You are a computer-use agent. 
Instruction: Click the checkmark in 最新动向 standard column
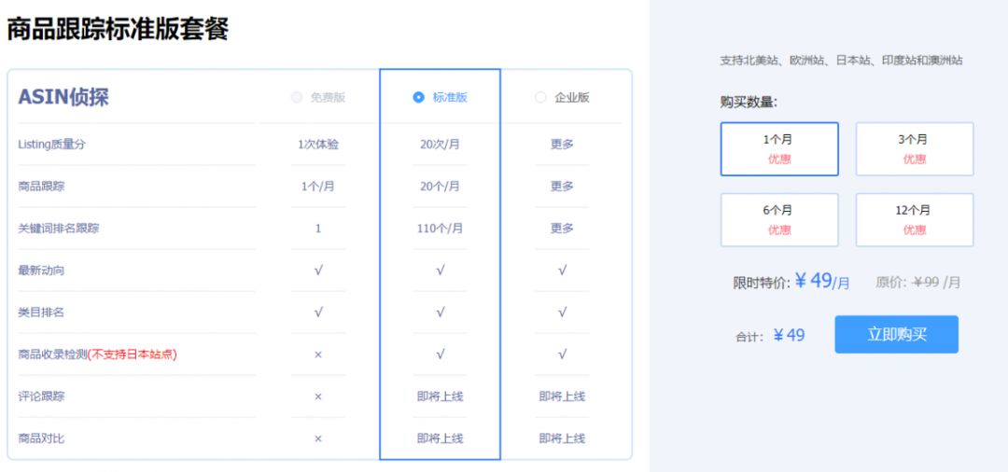440,271
